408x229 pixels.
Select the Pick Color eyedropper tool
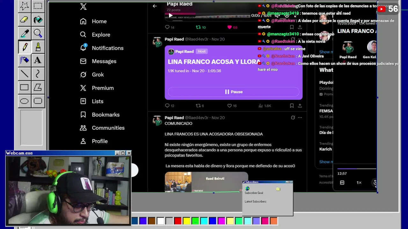(25, 33)
